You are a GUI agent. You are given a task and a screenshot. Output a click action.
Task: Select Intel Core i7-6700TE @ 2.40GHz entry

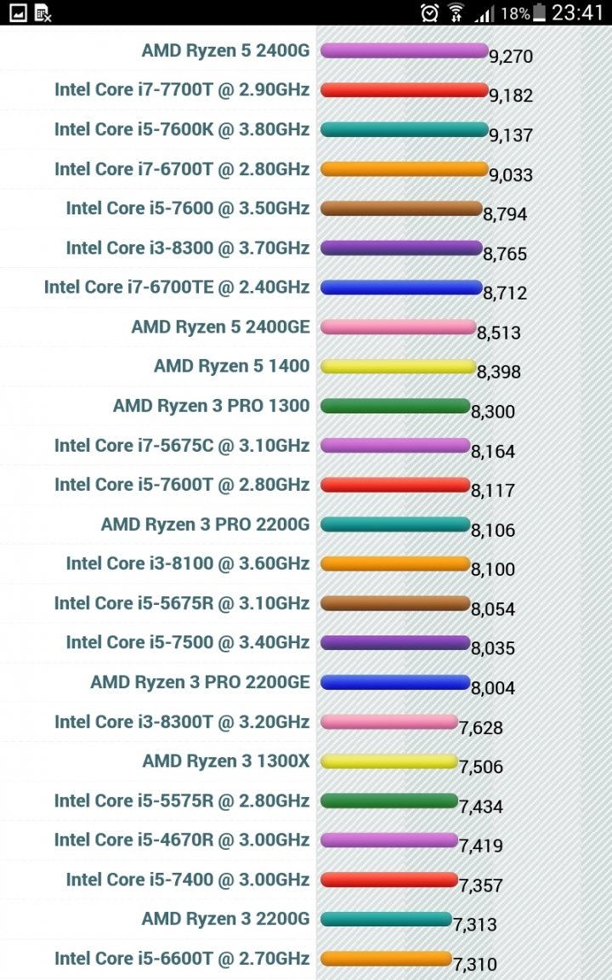[x=177, y=287]
